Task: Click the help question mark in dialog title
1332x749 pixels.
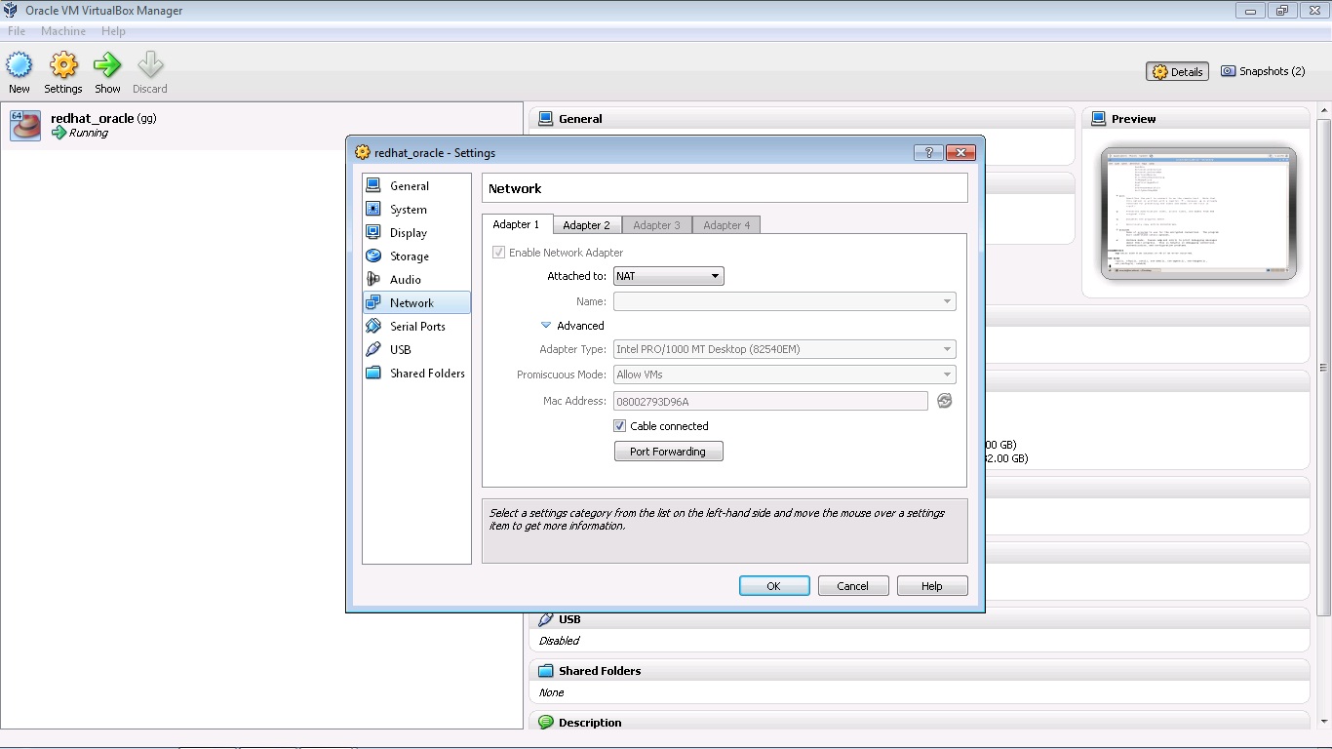Action: tap(928, 153)
